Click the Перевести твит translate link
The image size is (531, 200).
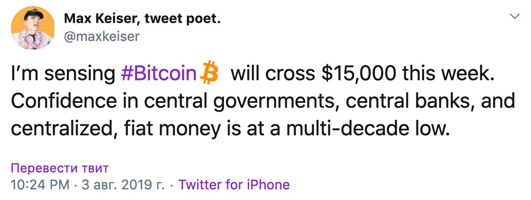(x=60, y=168)
